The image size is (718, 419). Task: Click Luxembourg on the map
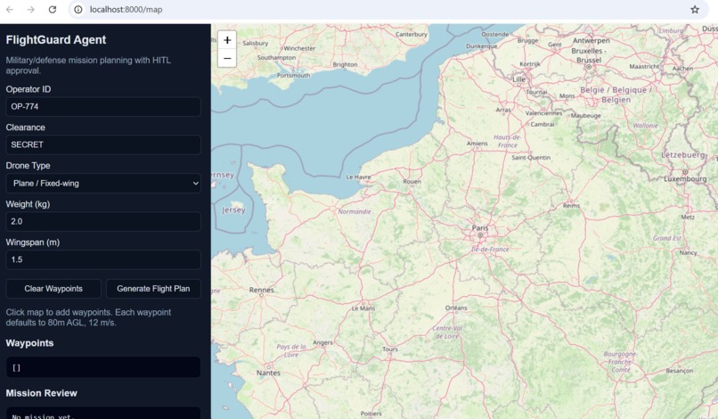[x=685, y=179]
